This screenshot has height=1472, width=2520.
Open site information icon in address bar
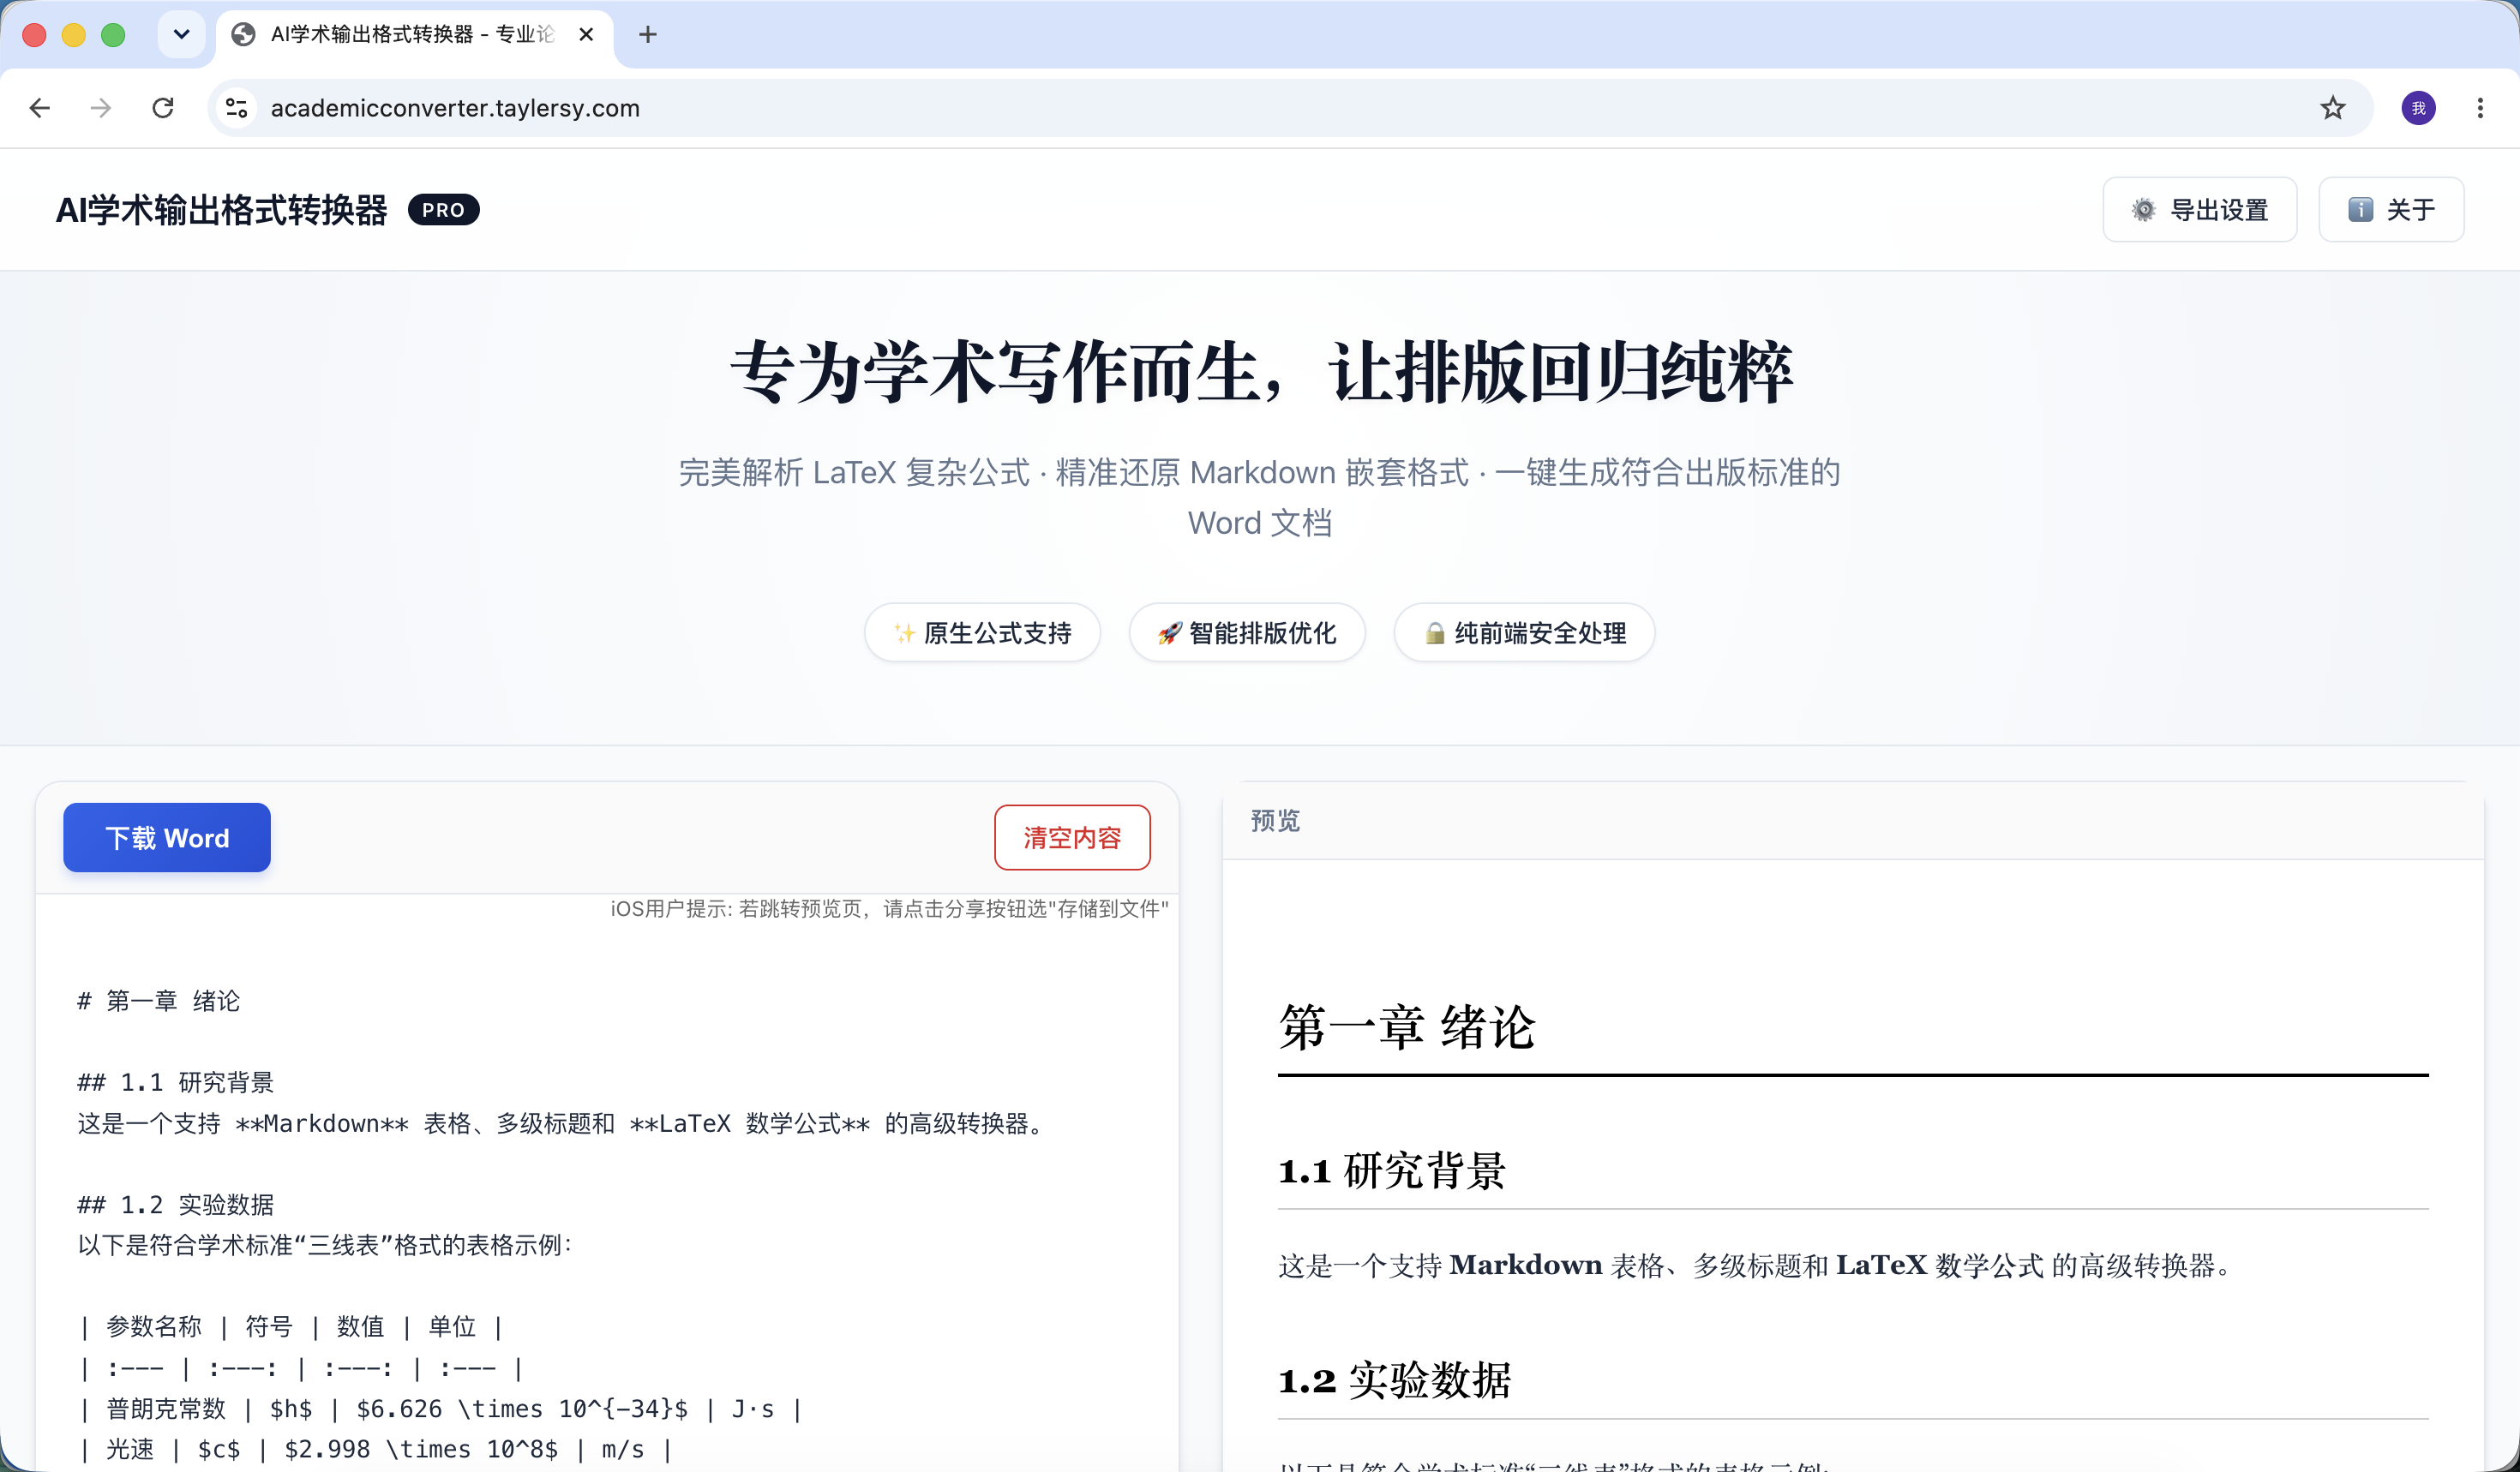pos(237,108)
